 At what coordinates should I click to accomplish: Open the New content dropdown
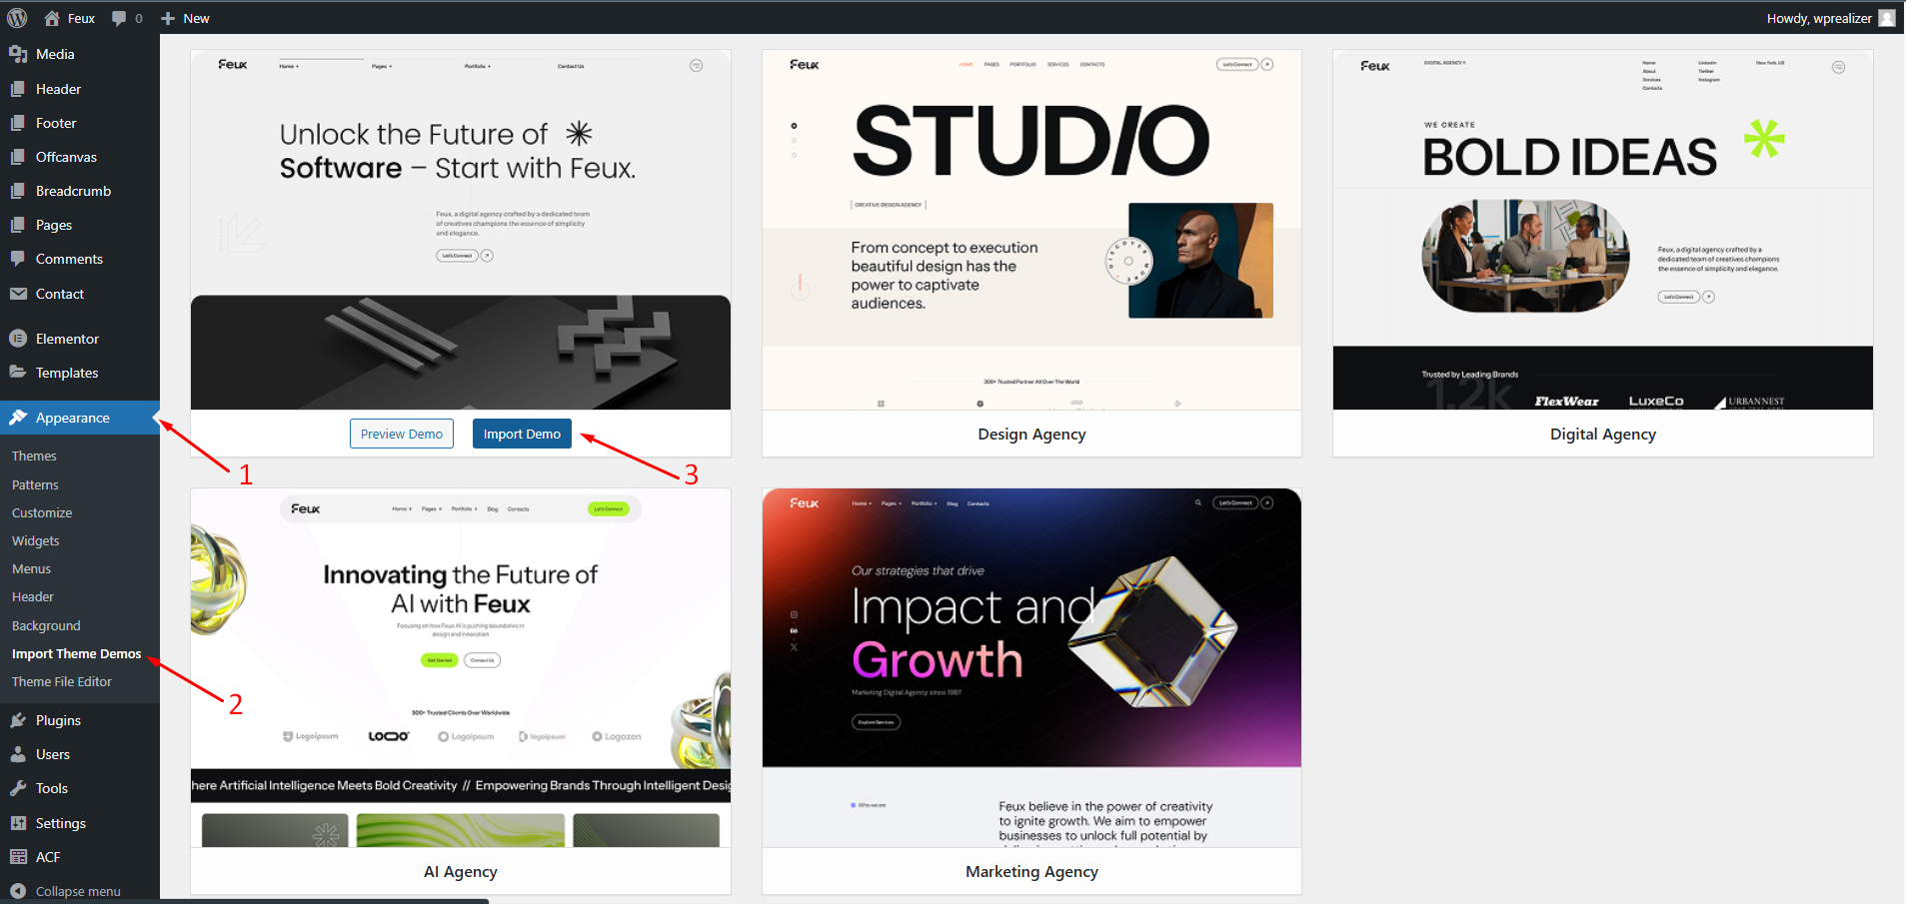[x=185, y=18]
